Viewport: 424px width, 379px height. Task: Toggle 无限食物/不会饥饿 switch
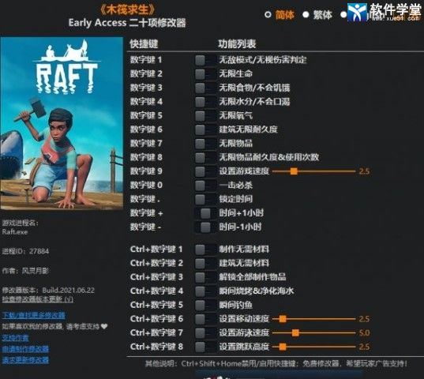[205, 88]
